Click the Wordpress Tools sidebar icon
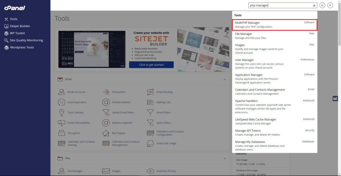Image resolution: width=341 pixels, height=176 pixels. pos(7,47)
